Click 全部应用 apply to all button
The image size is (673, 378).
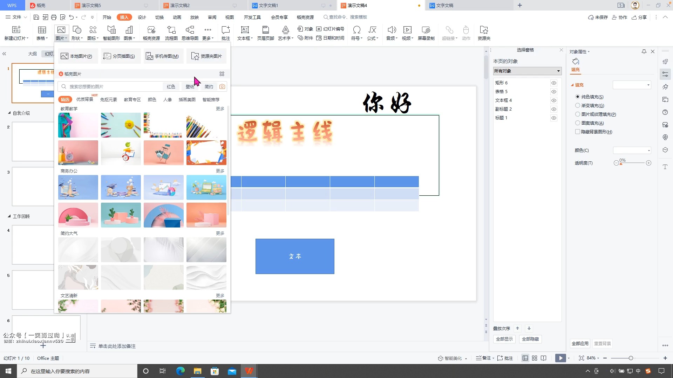[x=580, y=343]
